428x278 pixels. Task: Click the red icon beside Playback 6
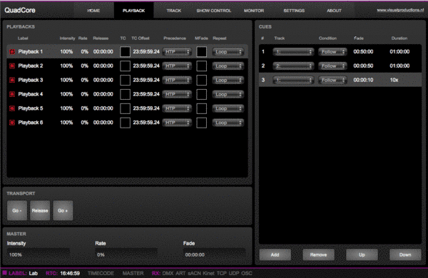(x=12, y=123)
